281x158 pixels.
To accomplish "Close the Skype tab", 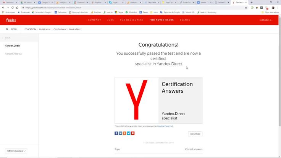I will click(123, 3).
